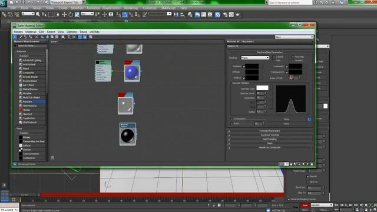377x212 pixels.
Task: Pick Material from Object eyedropper
Action: tap(21, 37)
